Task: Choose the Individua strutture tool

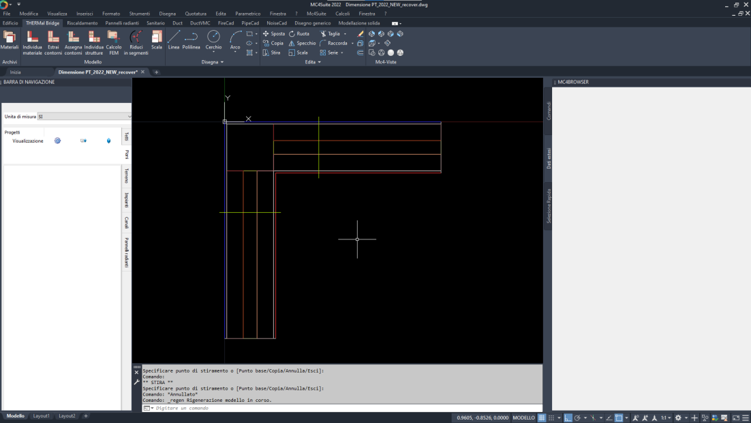Action: pos(94,43)
